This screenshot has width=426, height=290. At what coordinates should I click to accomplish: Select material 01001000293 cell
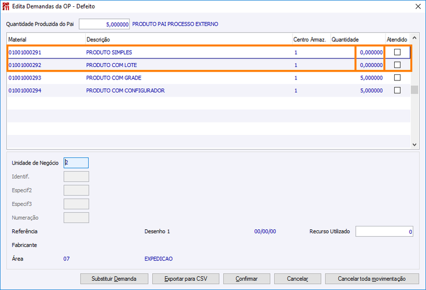coord(25,78)
